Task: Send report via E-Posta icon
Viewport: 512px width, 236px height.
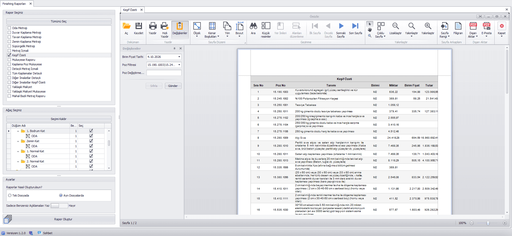Action: [x=486, y=26]
